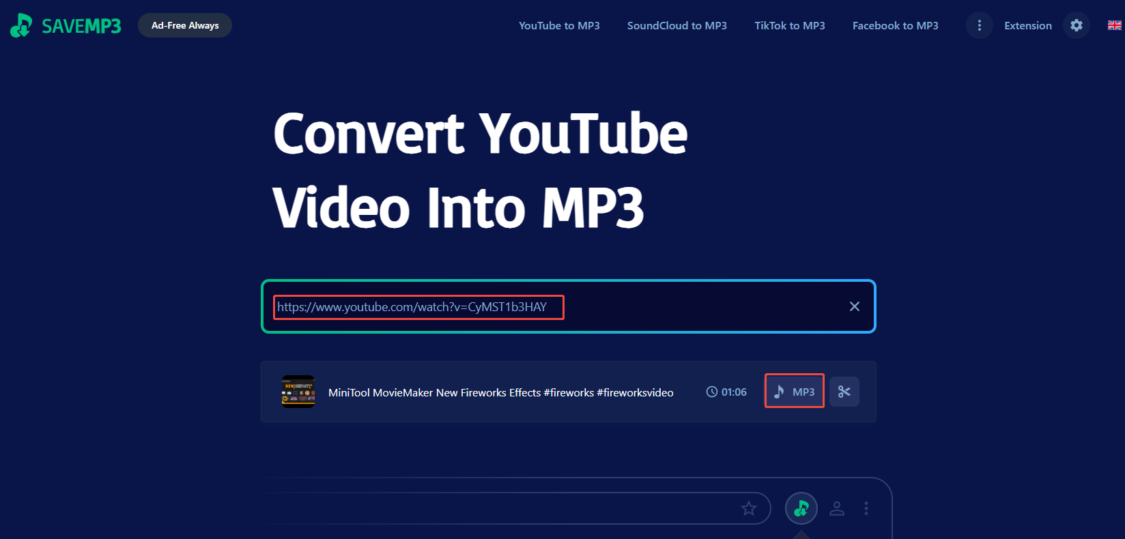
Task: Open settings gear icon
Action: pyautogui.click(x=1077, y=25)
